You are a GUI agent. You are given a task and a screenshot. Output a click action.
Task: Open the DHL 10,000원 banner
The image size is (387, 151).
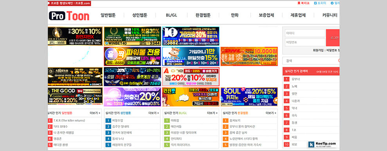(249, 56)
